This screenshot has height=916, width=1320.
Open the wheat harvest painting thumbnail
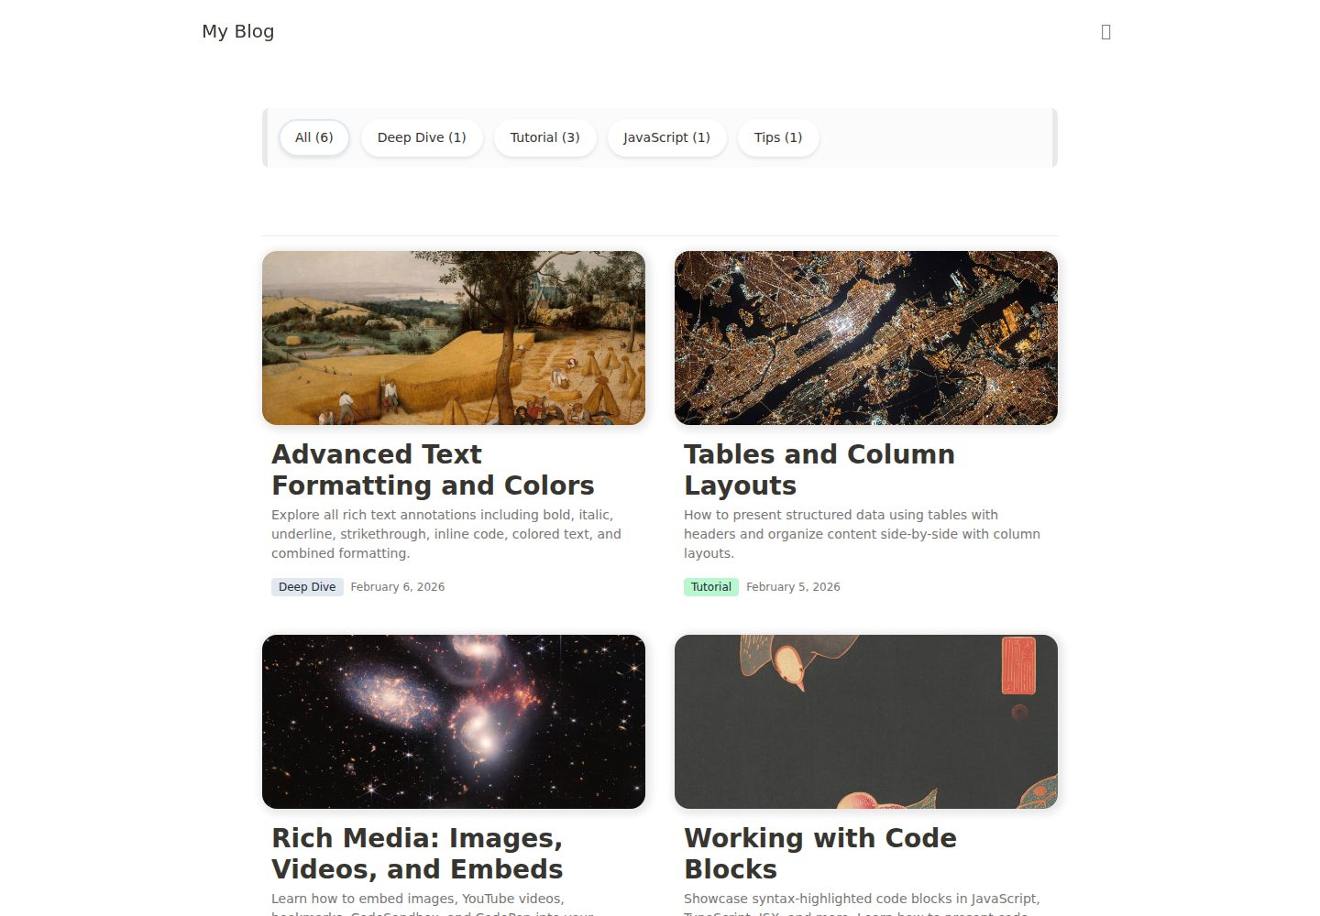(454, 338)
